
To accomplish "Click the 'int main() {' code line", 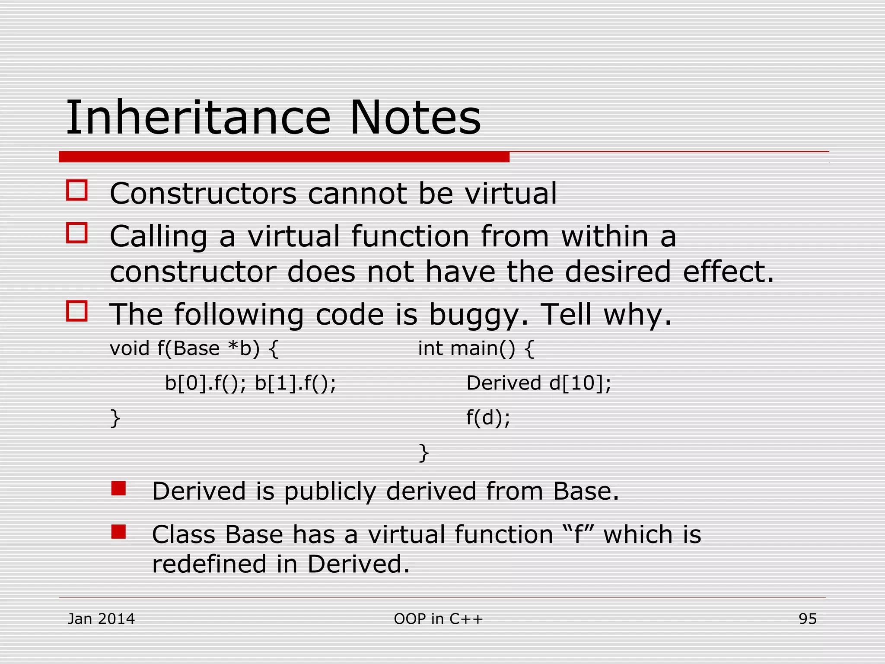I will (476, 348).
